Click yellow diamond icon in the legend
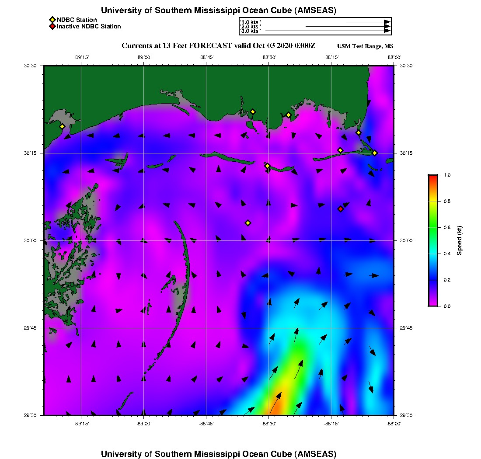Screen dimensions: 481x459 pos(52,20)
